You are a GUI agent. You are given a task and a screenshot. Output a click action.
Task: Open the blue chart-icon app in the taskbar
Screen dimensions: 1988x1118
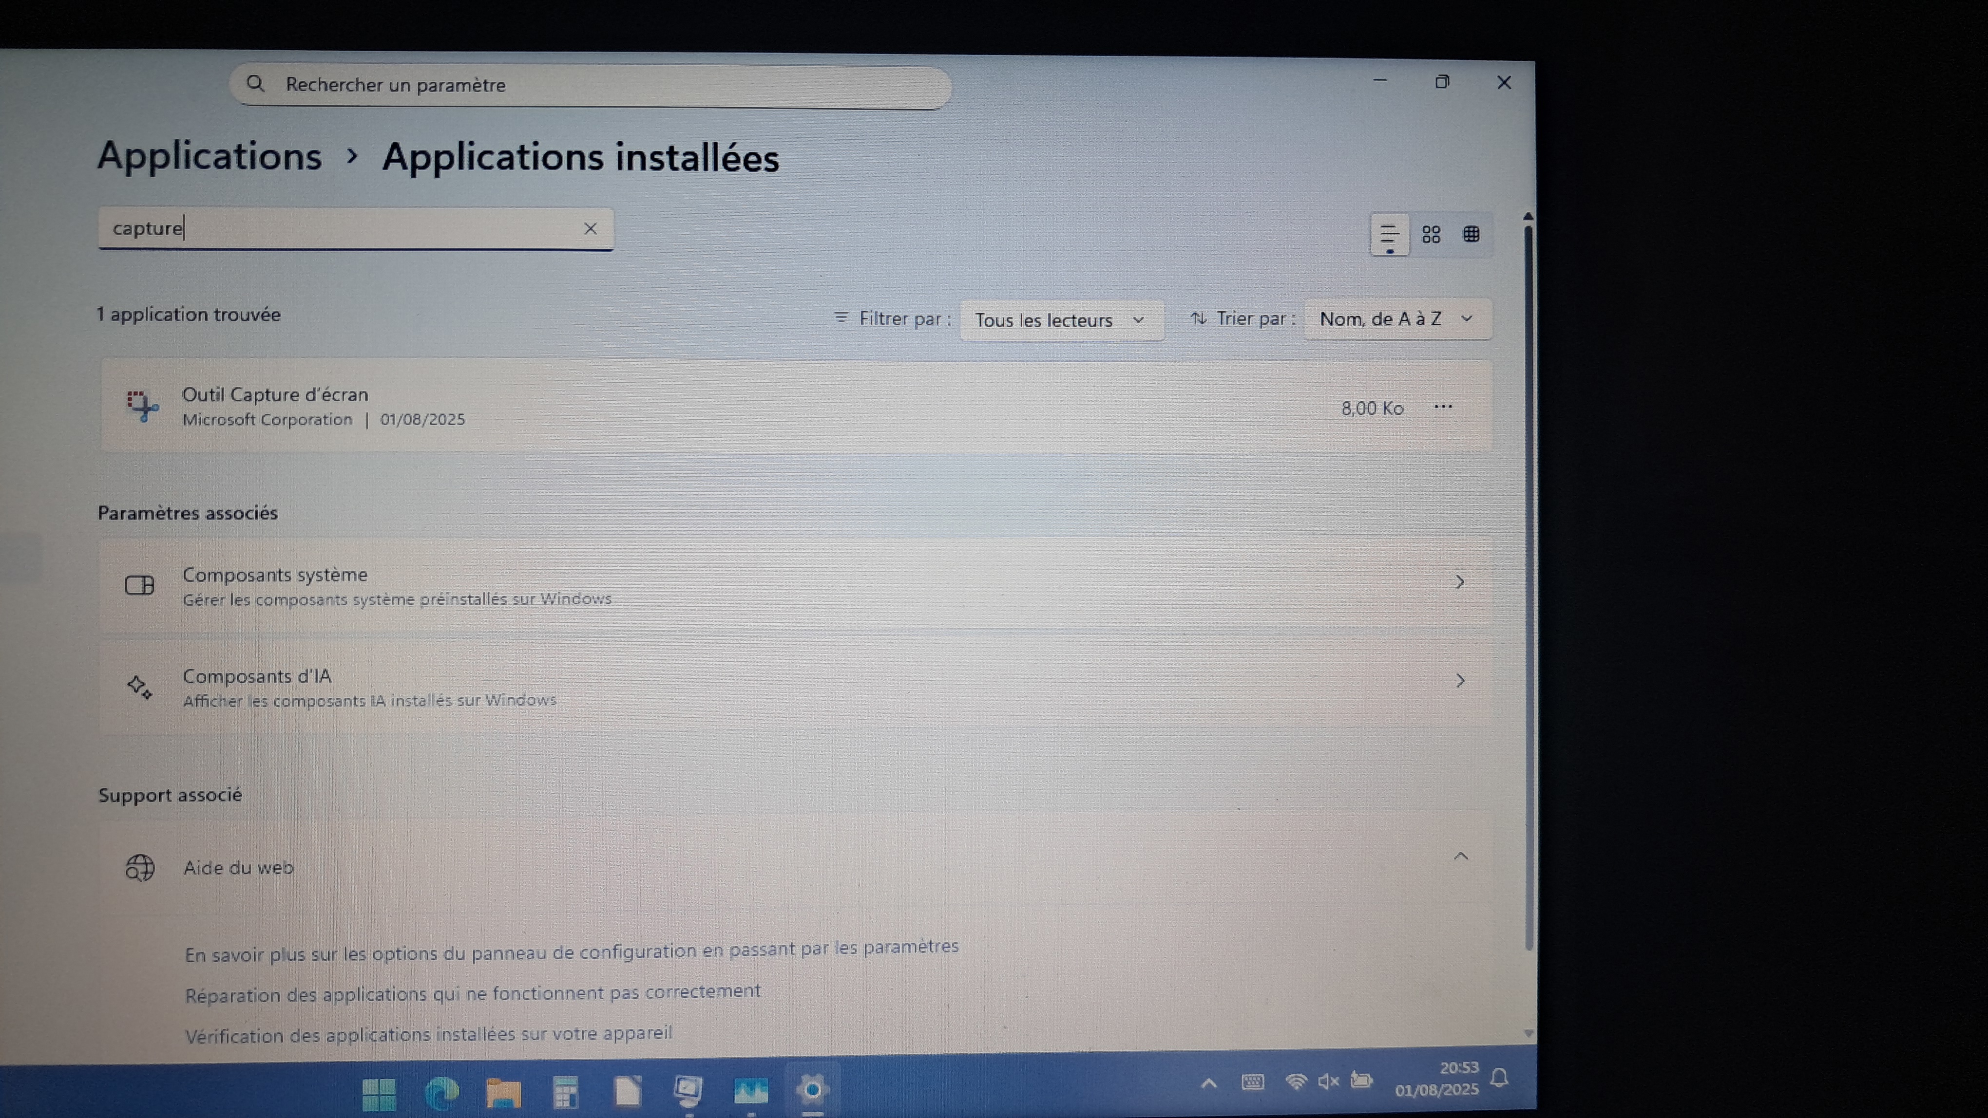point(751,1090)
